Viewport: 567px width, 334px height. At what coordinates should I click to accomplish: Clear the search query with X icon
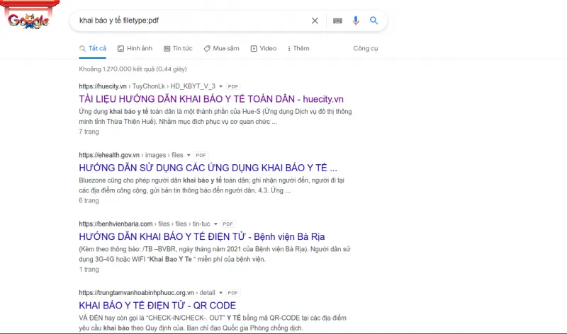[315, 21]
